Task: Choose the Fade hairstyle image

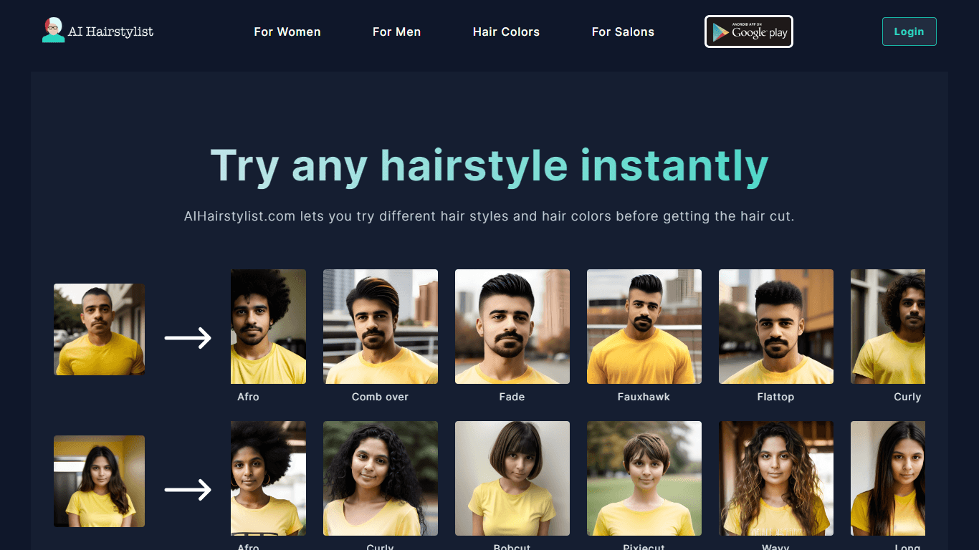Action: [x=512, y=327]
